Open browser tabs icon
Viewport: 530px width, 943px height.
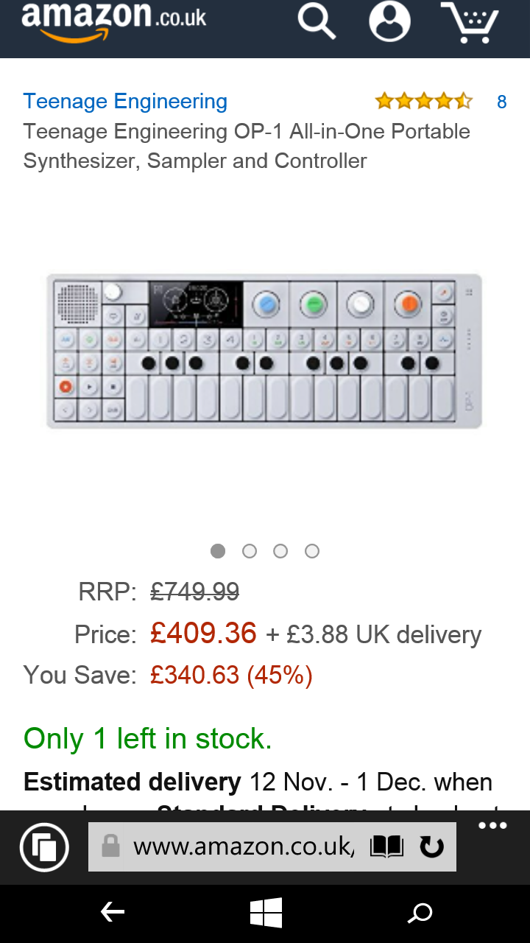[x=44, y=847]
